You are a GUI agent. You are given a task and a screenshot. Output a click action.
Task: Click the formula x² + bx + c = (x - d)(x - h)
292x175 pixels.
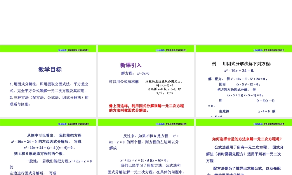pyautogui.click(x=145, y=160)
